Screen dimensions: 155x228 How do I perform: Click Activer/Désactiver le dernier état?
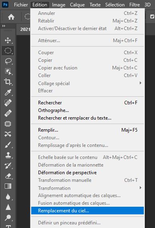88,28
